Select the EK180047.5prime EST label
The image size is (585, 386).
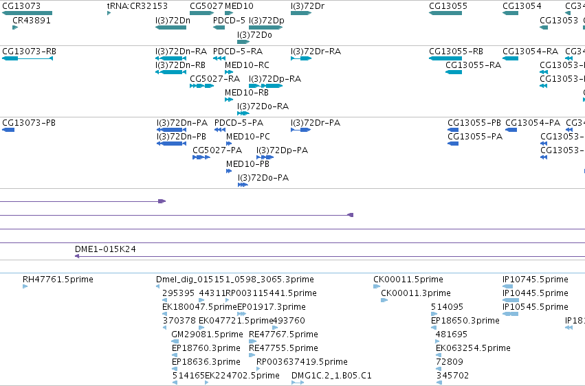click(199, 307)
